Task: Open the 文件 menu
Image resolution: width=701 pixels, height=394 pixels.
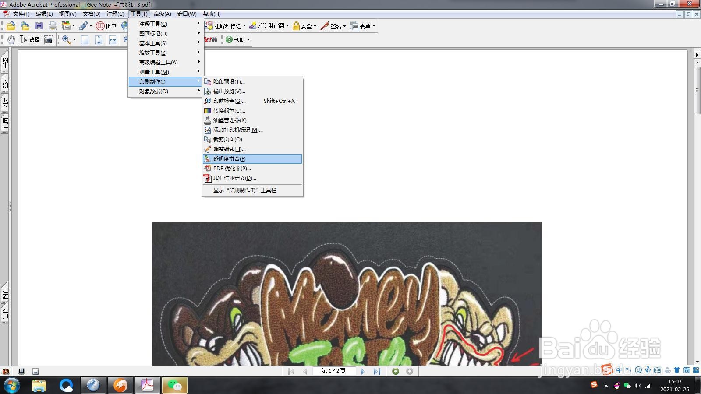Action: coord(21,14)
